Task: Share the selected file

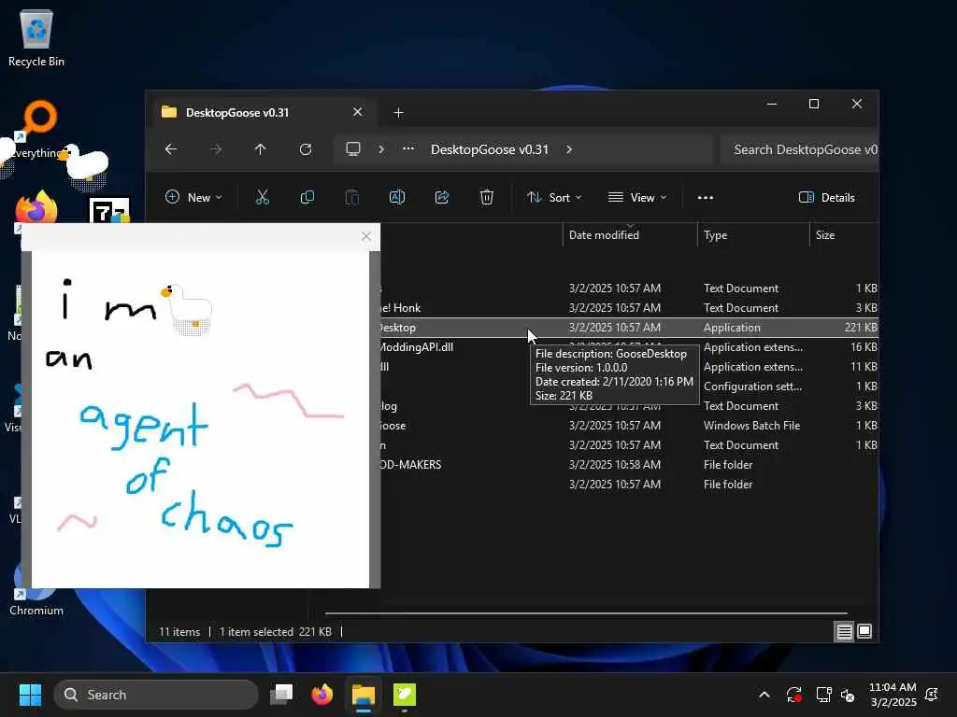Action: click(442, 197)
